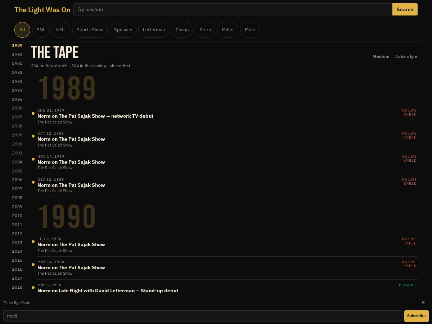The width and height of the screenshot is (432, 324).
Task: Jump to year 2003 in sidebar
Action: 17,153
